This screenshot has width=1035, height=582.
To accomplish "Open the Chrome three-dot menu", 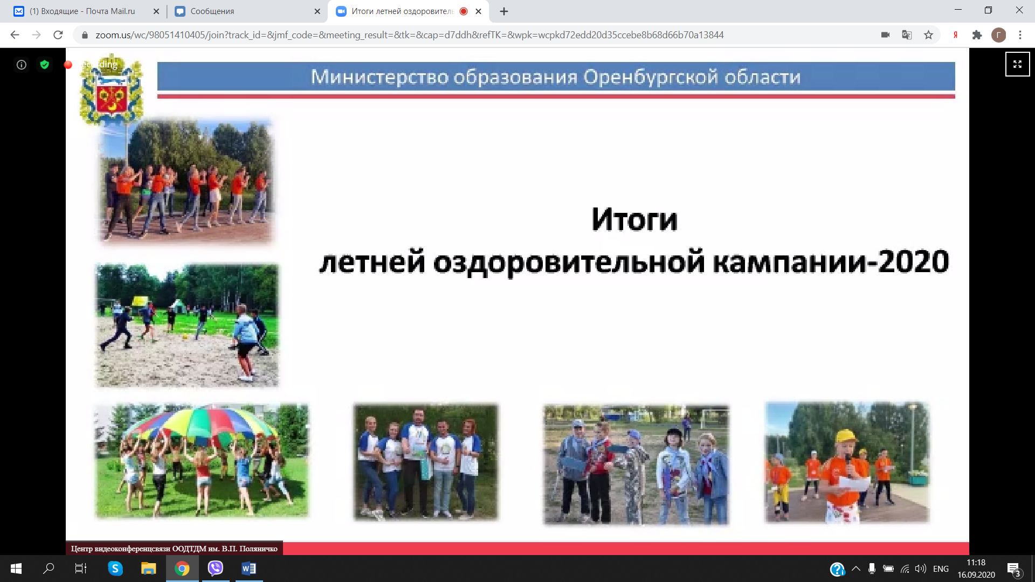I will tap(1020, 35).
